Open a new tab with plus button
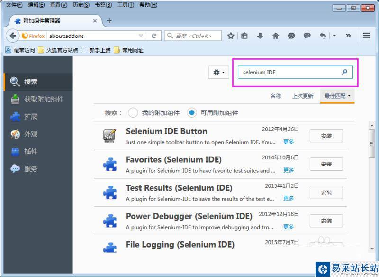The height and width of the screenshot is (277, 379). point(109,21)
